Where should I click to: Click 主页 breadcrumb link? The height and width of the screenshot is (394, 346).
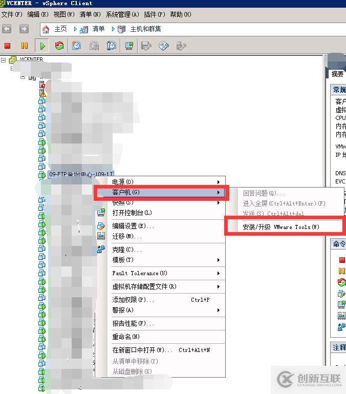click(x=60, y=29)
